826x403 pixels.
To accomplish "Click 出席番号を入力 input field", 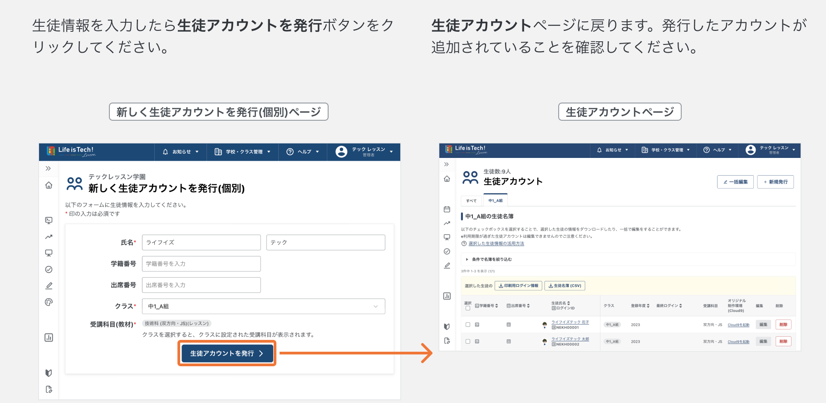I will click(x=202, y=285).
